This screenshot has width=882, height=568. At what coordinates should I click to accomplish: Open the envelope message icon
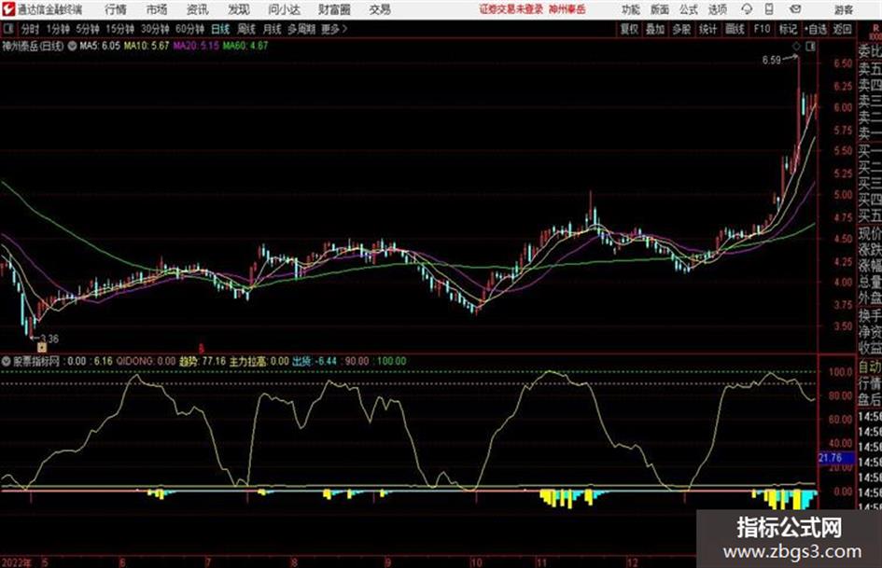click(x=795, y=9)
